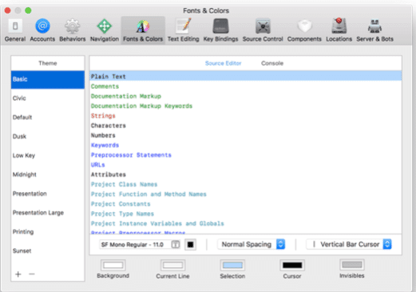Open the Navigation preferences pane
Image resolution: width=416 pixels, height=292 pixels.
pos(105,30)
